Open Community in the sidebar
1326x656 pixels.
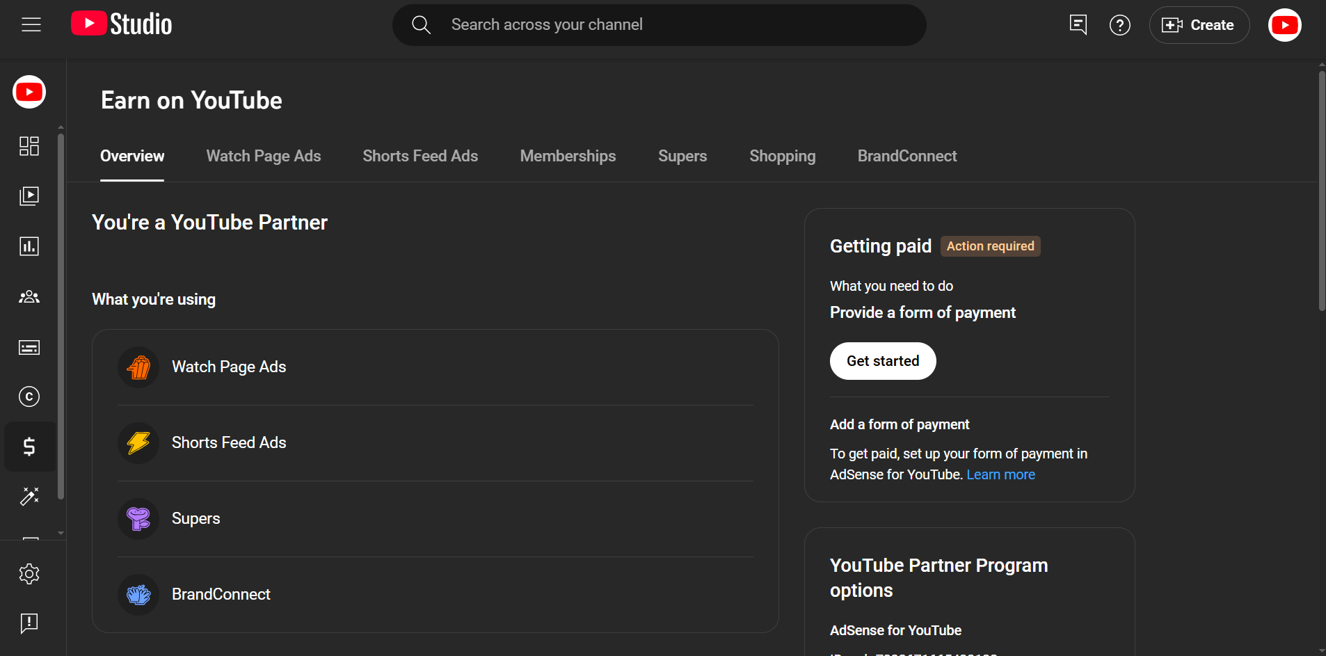(x=29, y=297)
